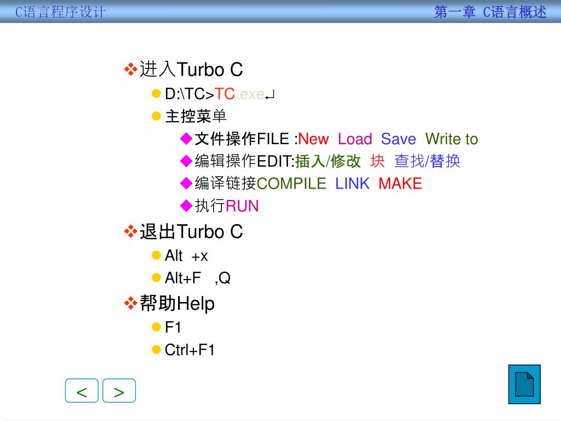
Task: Click the text 执行RUN
Action: (227, 206)
